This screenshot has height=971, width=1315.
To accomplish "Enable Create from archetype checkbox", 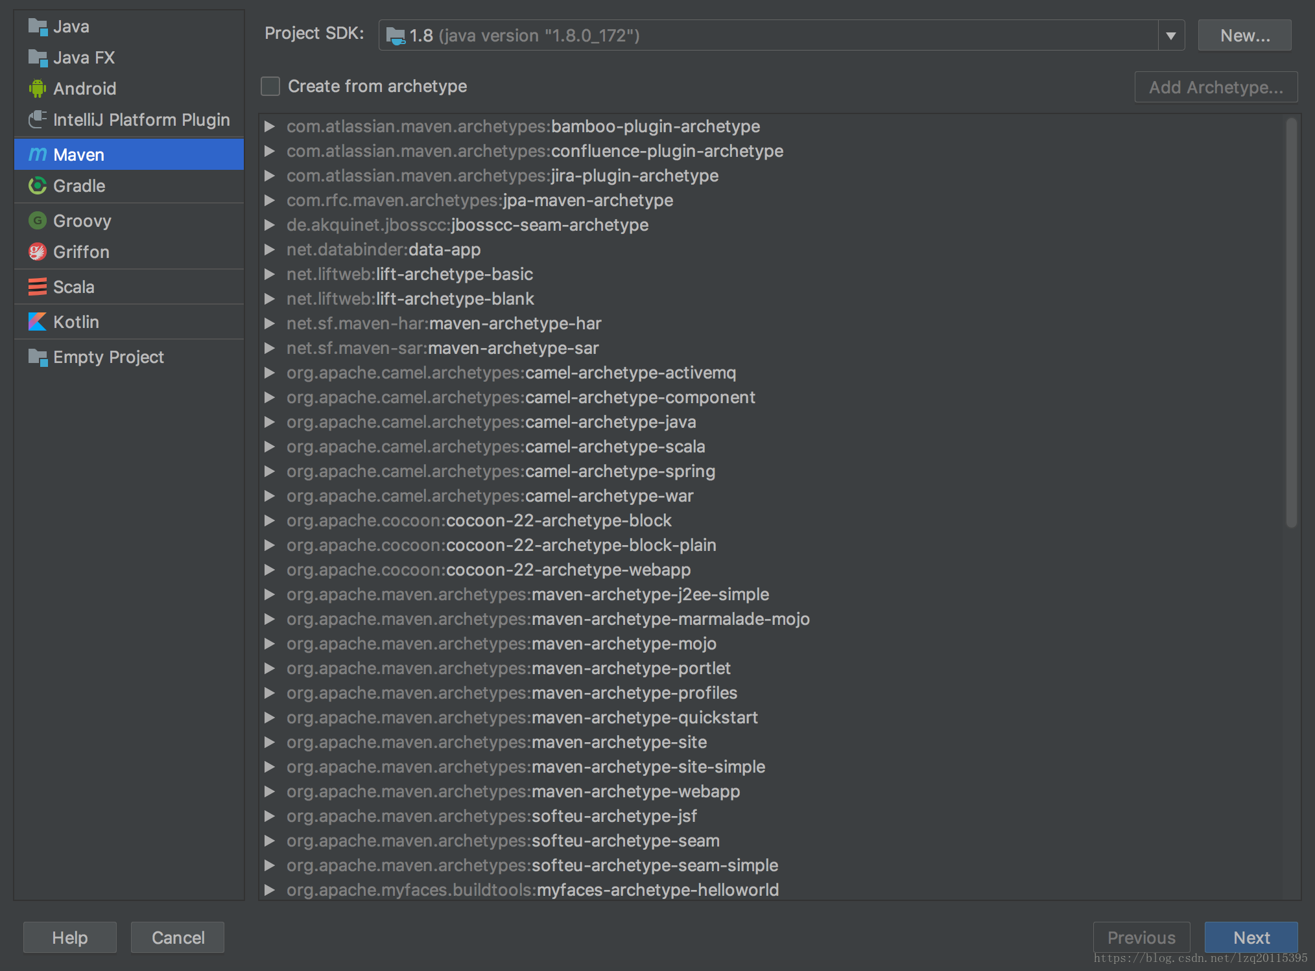I will pos(270,86).
